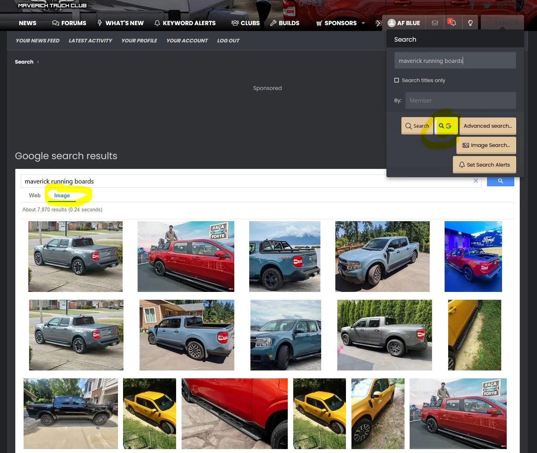Open What's New
Screen dimensions: 537x453
120,23
